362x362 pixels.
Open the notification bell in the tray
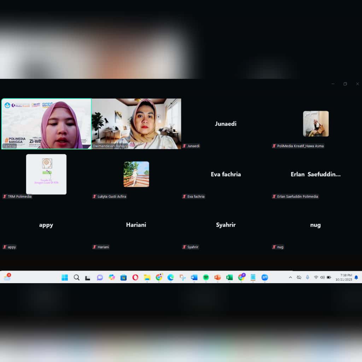pyautogui.click(x=356, y=278)
